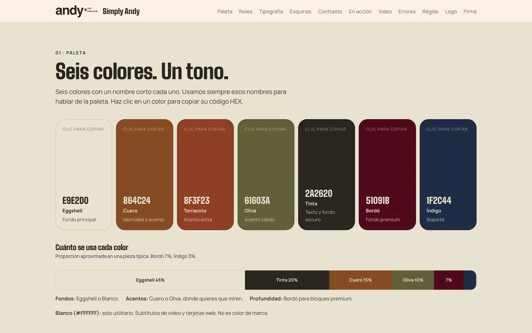Click the "Cuánto se usa cada color" subheading
This screenshot has height=333, width=532.
pyautogui.click(x=92, y=247)
